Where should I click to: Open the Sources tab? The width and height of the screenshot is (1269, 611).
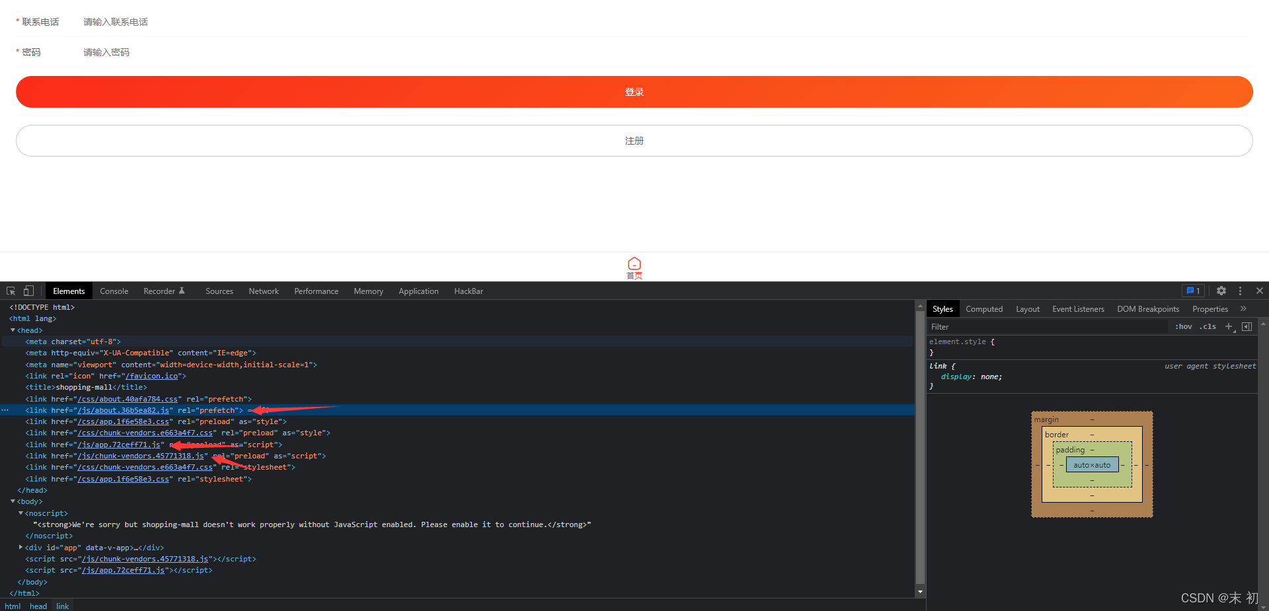(219, 291)
